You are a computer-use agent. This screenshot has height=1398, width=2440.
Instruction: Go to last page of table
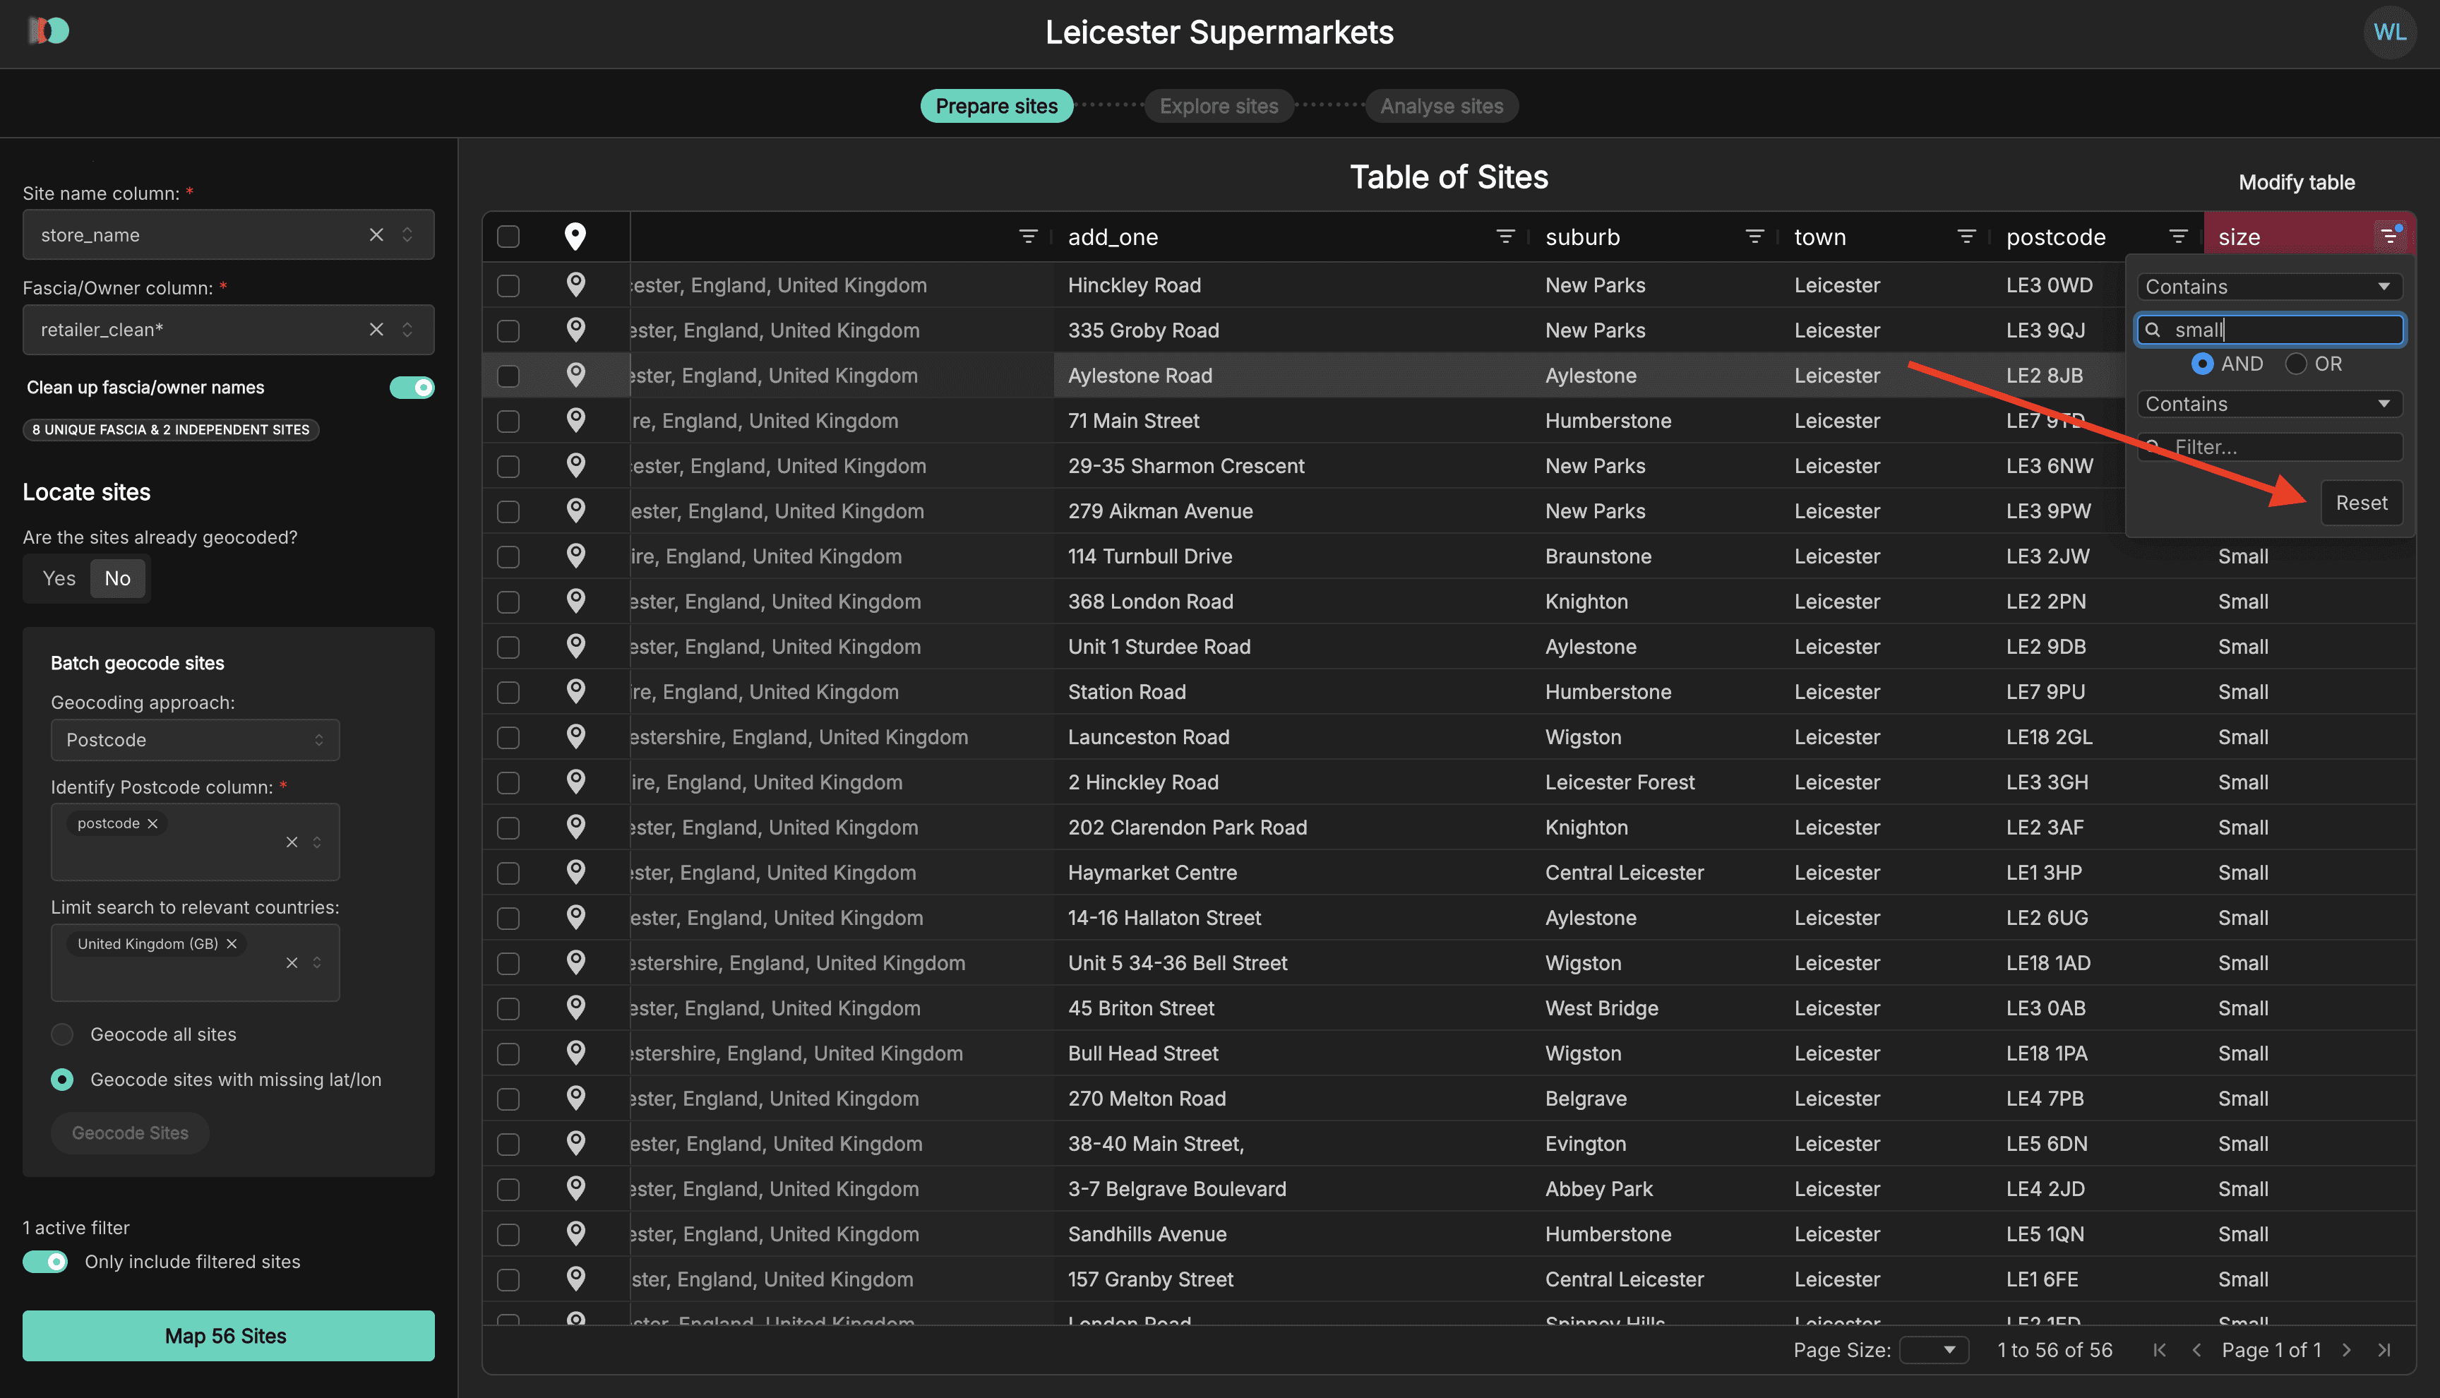coord(2384,1350)
